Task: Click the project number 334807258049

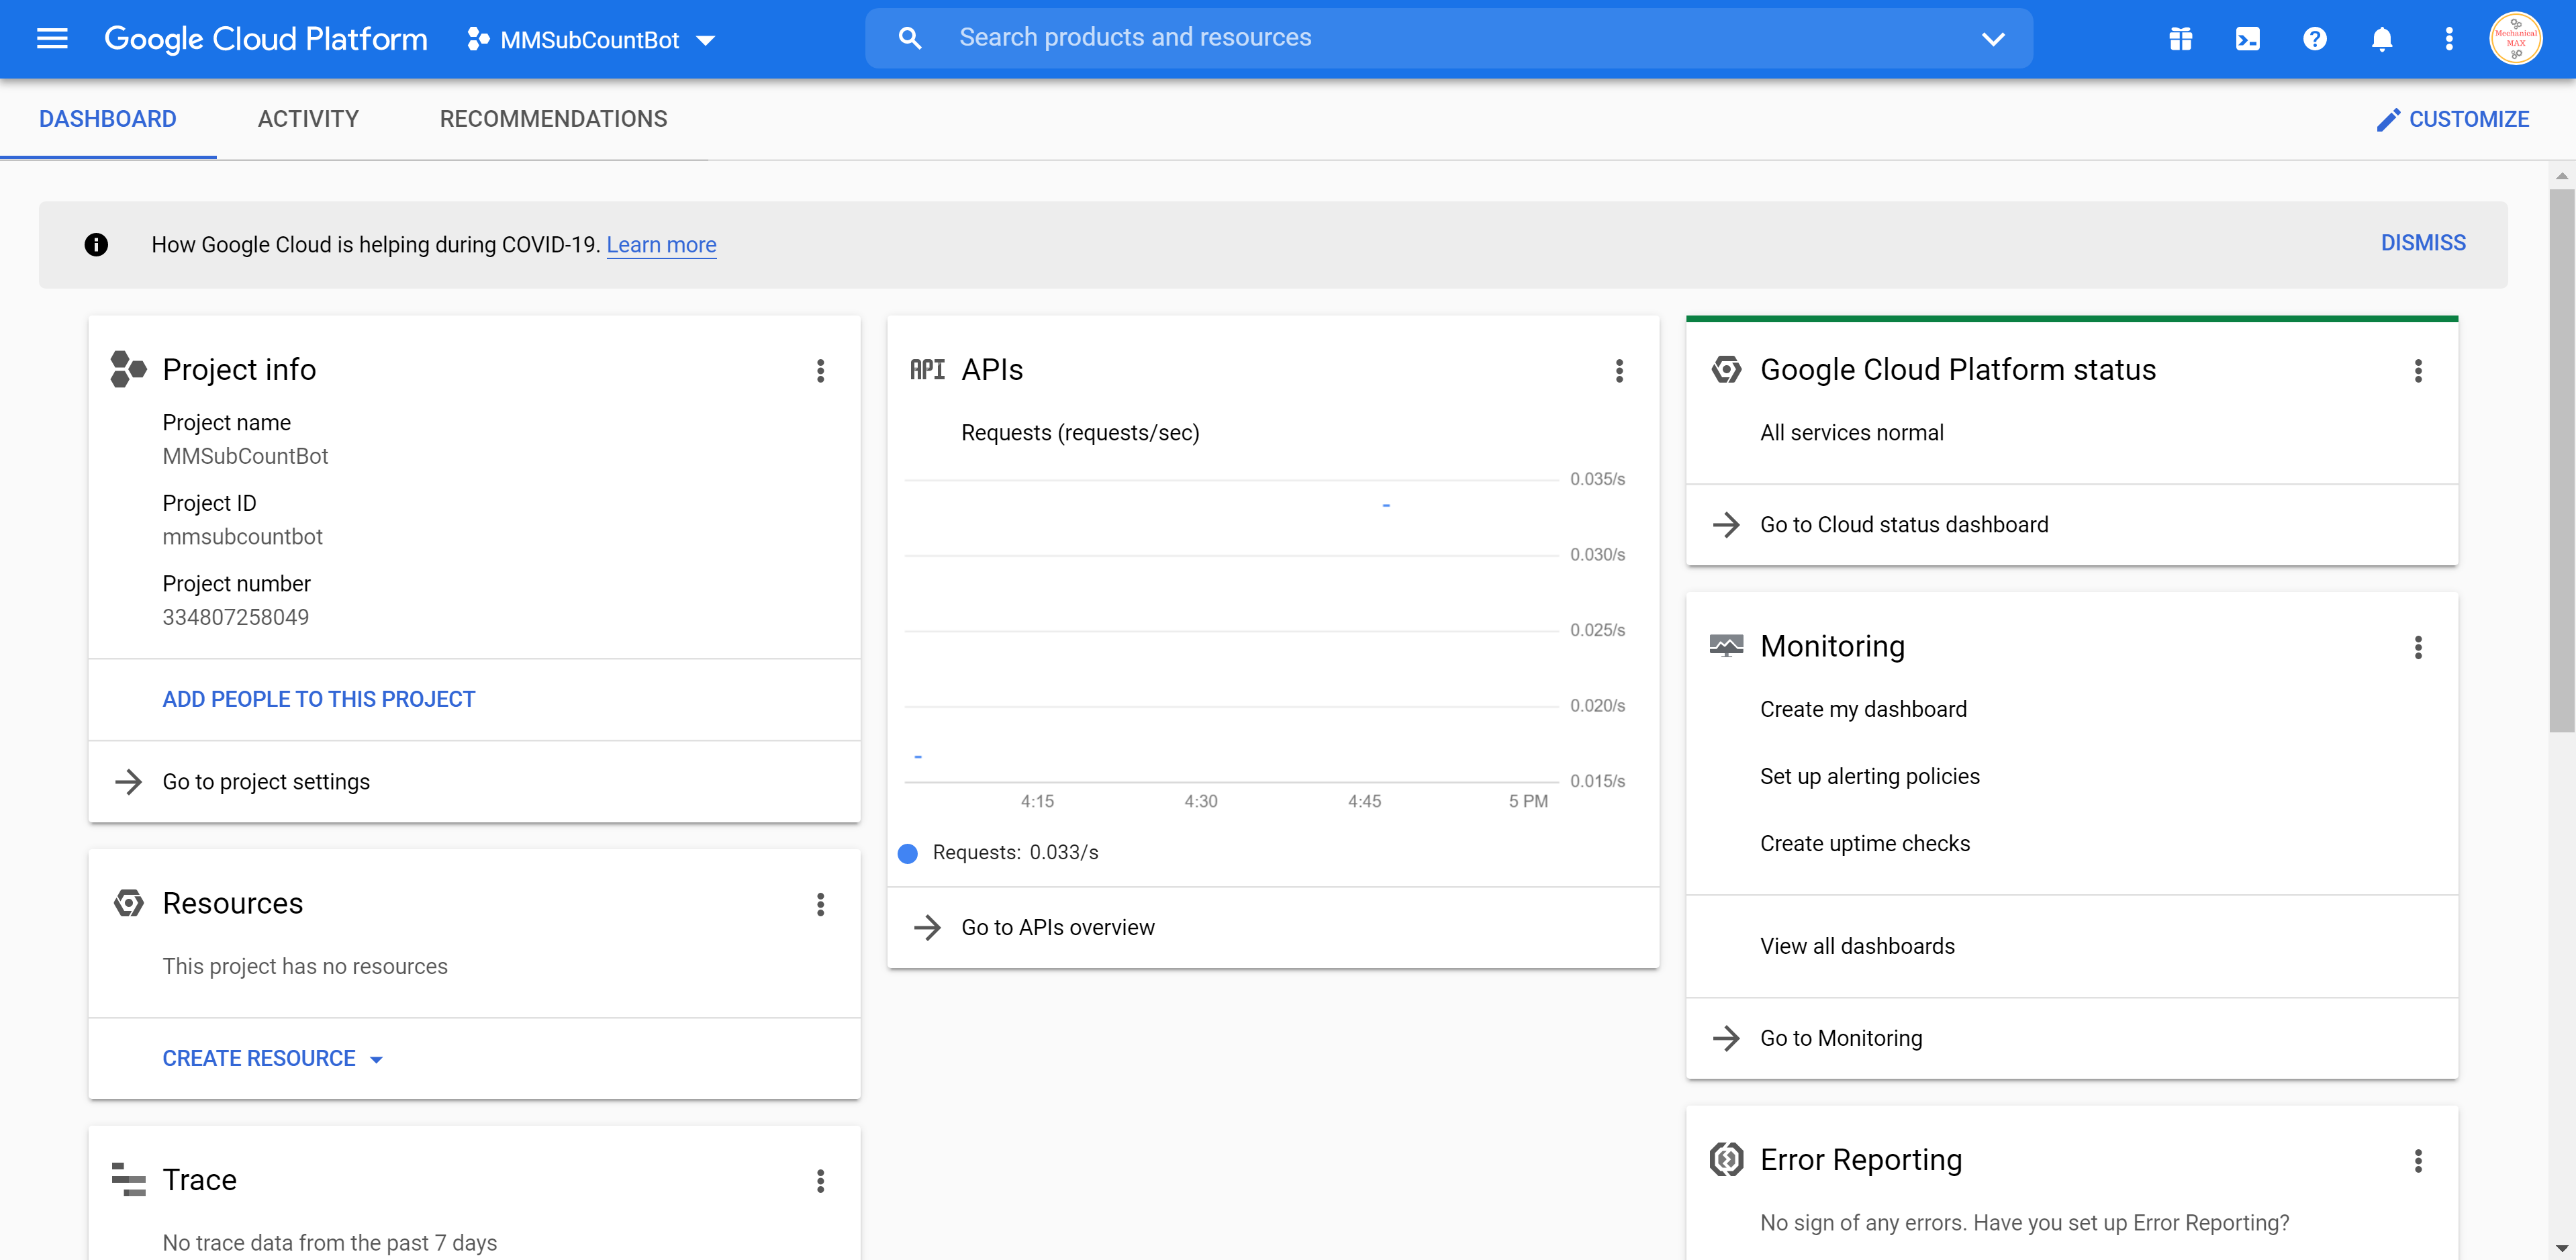Action: pos(235,617)
